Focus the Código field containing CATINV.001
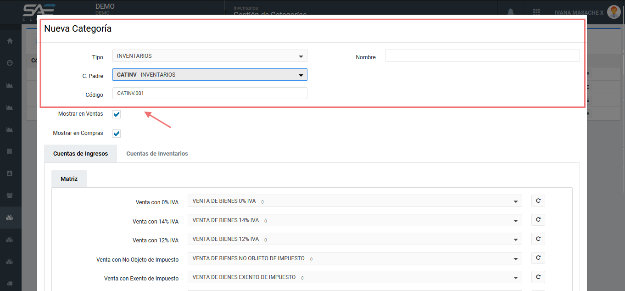This screenshot has width=625, height=291. click(x=210, y=93)
